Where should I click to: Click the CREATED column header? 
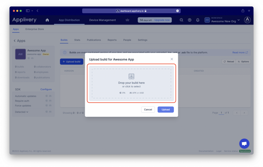[199, 71]
